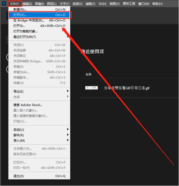Click the 最近使用项 heading

tap(92, 51)
